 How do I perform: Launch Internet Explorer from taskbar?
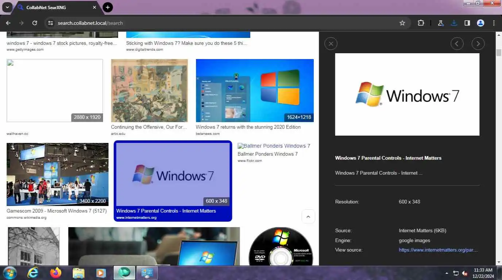(x=33, y=273)
